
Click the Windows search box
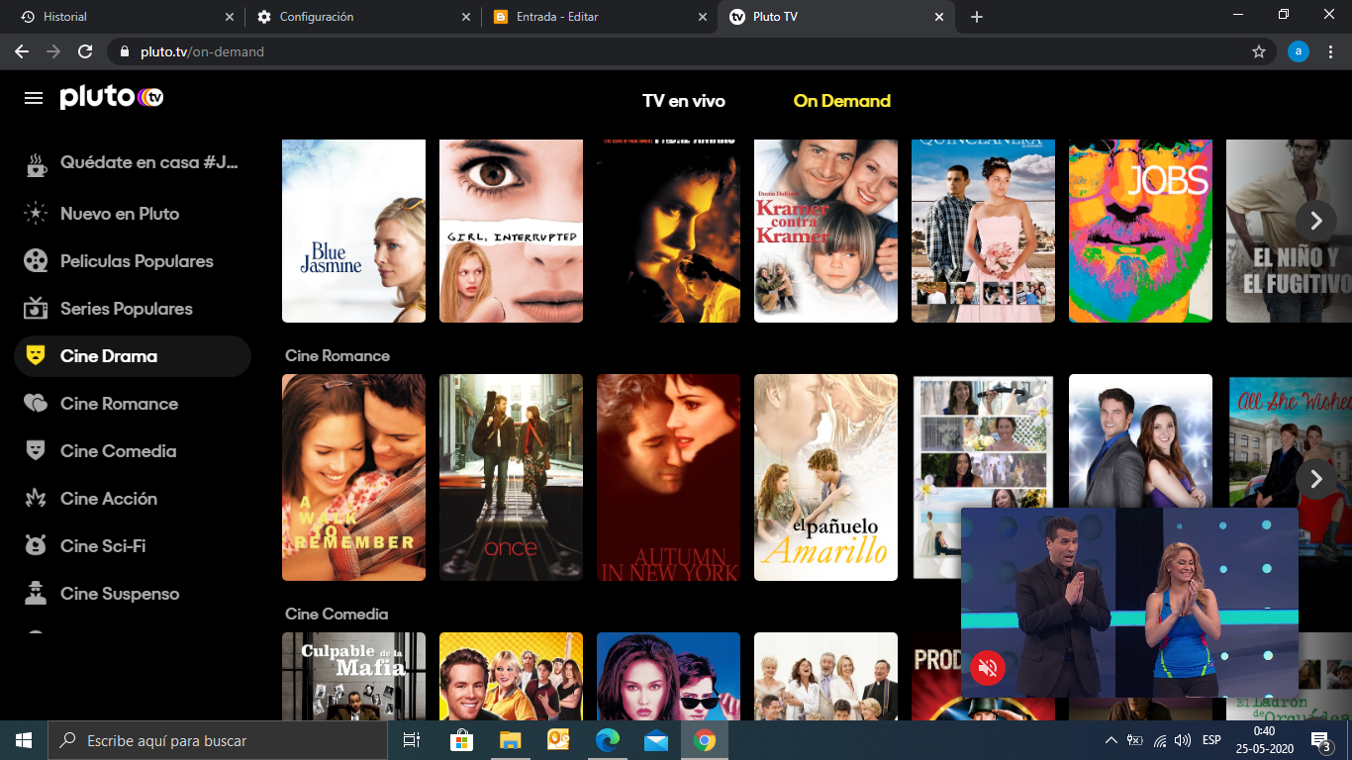click(218, 740)
